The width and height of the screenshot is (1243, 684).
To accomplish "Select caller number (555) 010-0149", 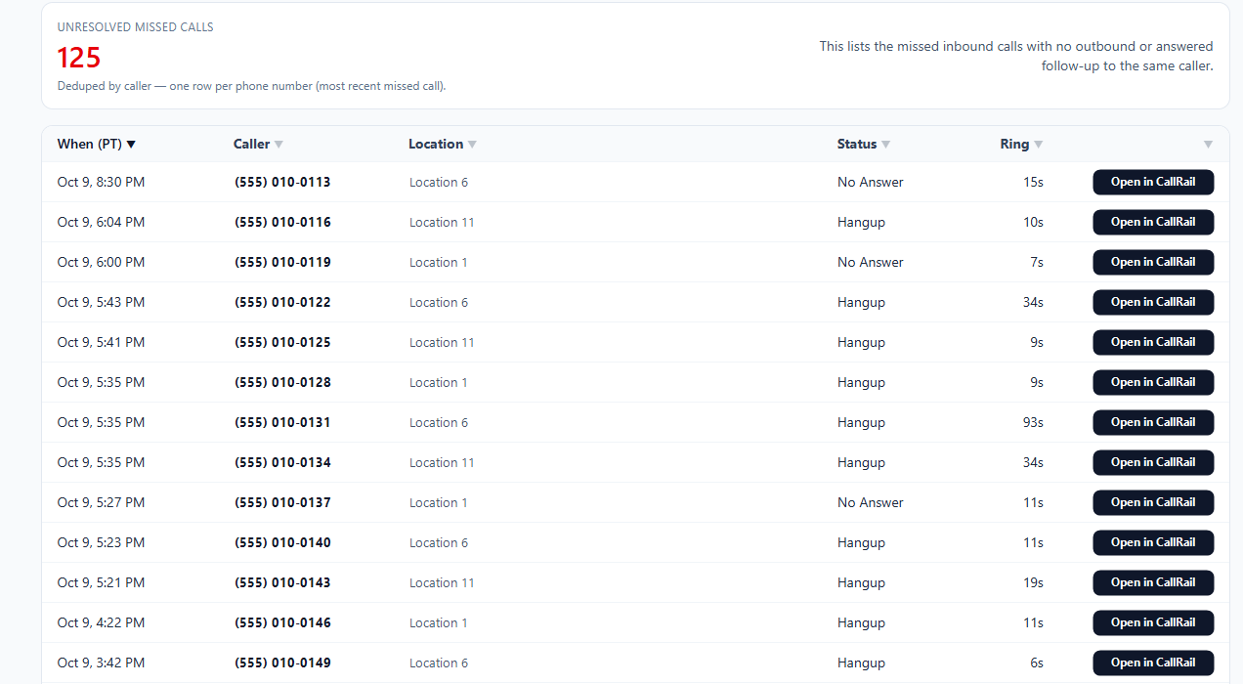I will 282,663.
